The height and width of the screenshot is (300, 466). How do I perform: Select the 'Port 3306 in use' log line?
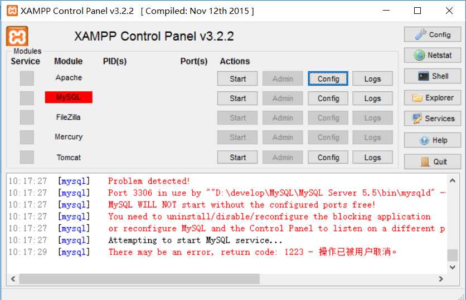[x=276, y=193]
